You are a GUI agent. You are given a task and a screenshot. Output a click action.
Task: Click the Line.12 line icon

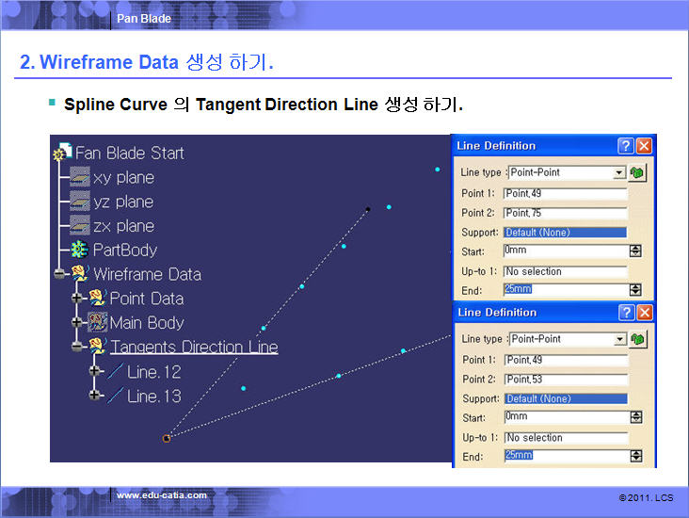point(115,372)
